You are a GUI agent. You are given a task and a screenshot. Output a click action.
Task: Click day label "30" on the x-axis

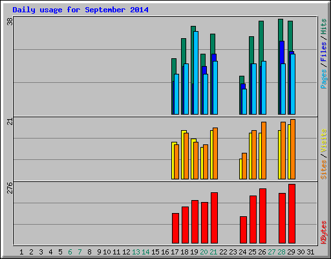[x=301, y=252]
